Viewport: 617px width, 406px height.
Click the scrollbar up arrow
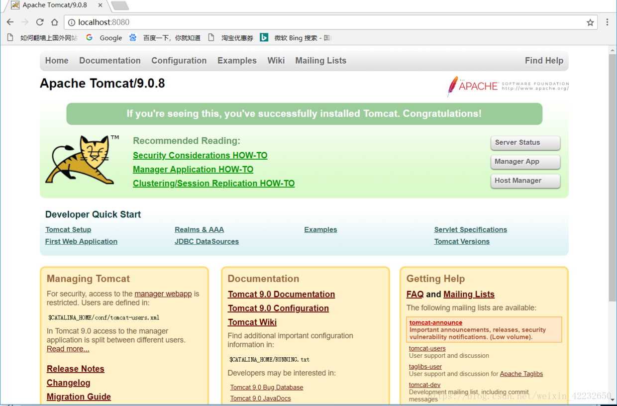613,50
